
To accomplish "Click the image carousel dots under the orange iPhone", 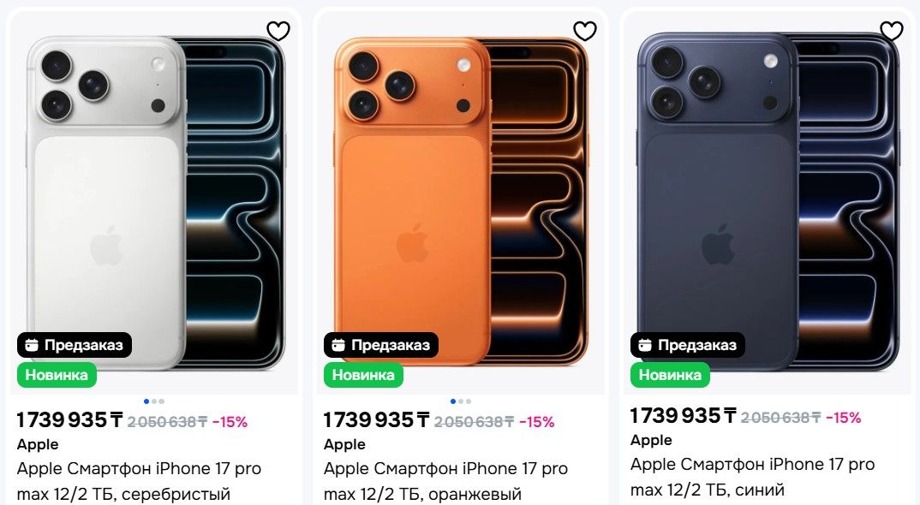I will click(x=461, y=401).
